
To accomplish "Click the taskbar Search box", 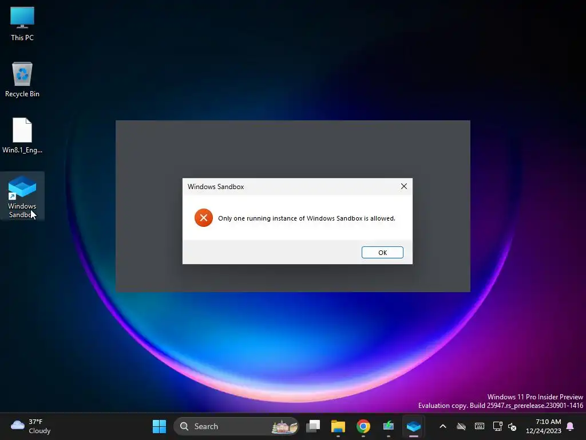I will pyautogui.click(x=236, y=426).
